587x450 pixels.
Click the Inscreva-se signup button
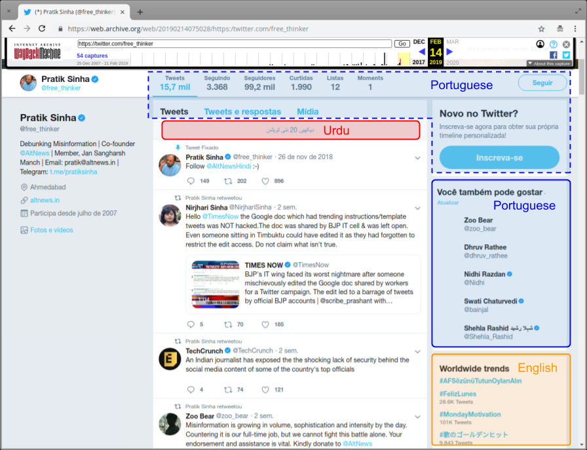point(499,158)
